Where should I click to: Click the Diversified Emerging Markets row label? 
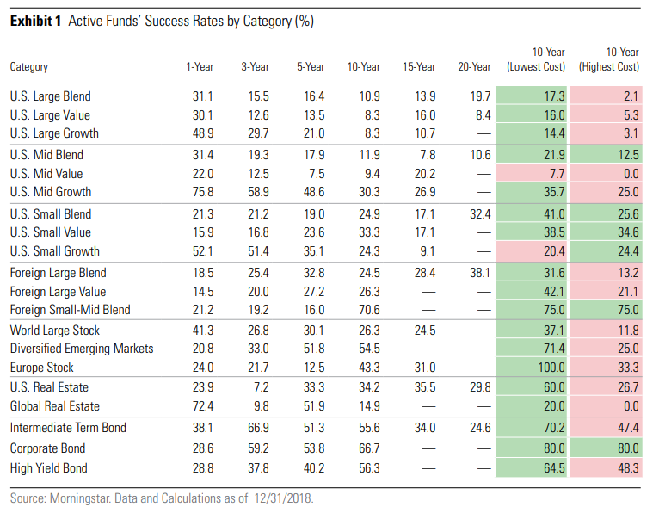point(82,349)
